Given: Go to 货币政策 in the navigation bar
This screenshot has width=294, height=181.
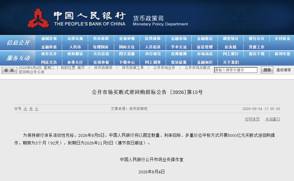Looking at the screenshot, I should [x=101, y=38].
